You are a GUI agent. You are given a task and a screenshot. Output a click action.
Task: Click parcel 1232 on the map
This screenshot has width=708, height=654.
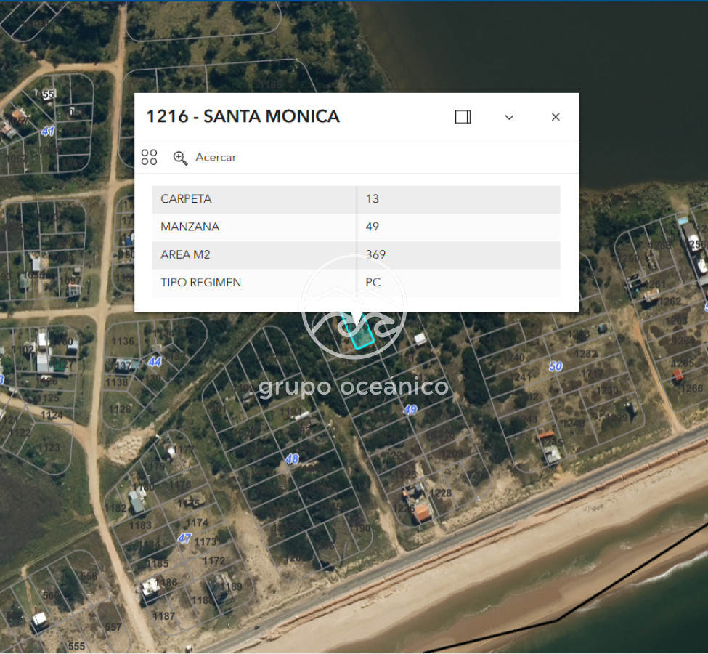pyautogui.click(x=585, y=354)
